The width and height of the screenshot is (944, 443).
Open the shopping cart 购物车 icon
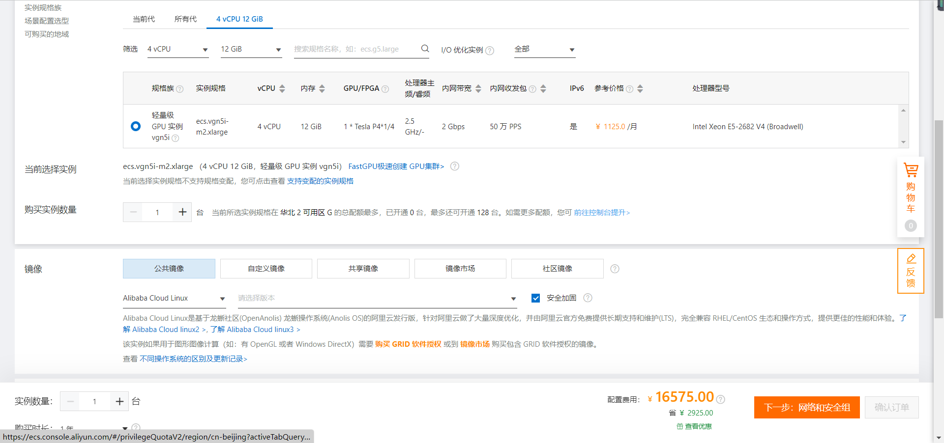tap(911, 171)
